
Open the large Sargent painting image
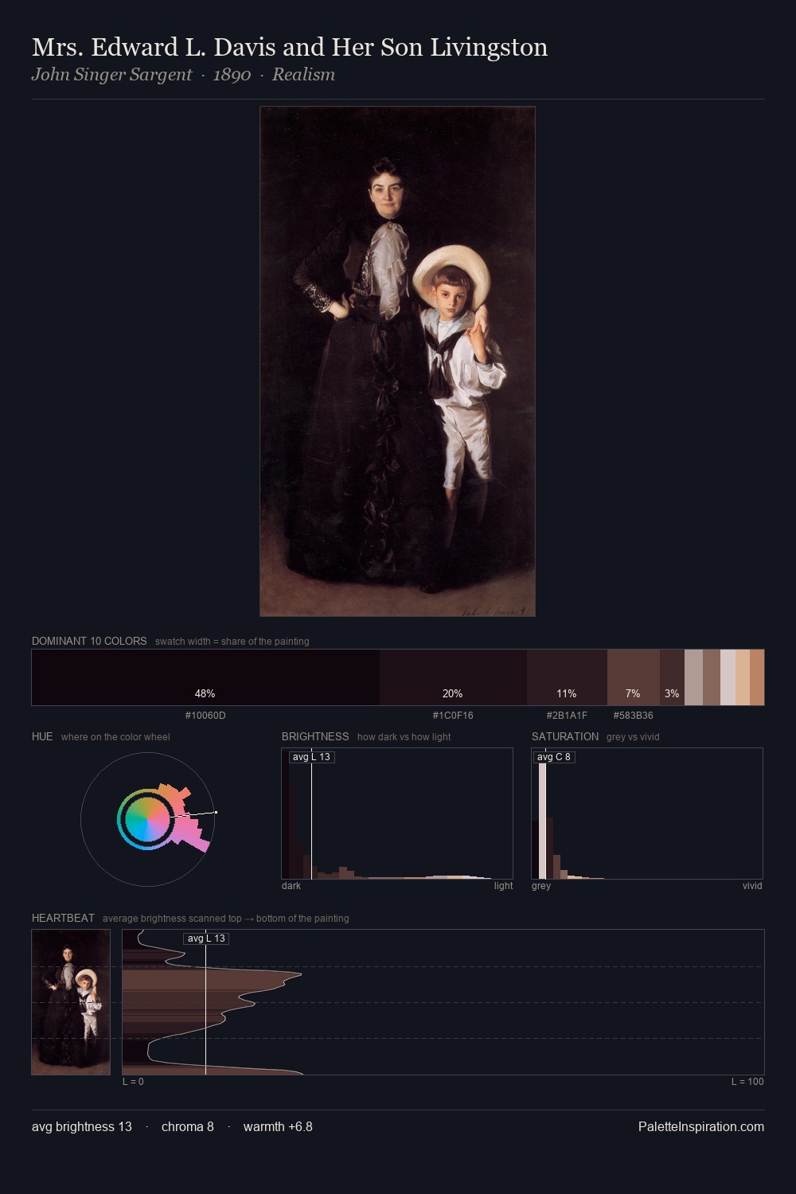coord(397,361)
